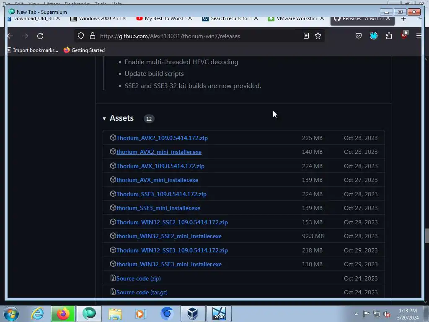Close the VMware Workstation tab

click(322, 18)
